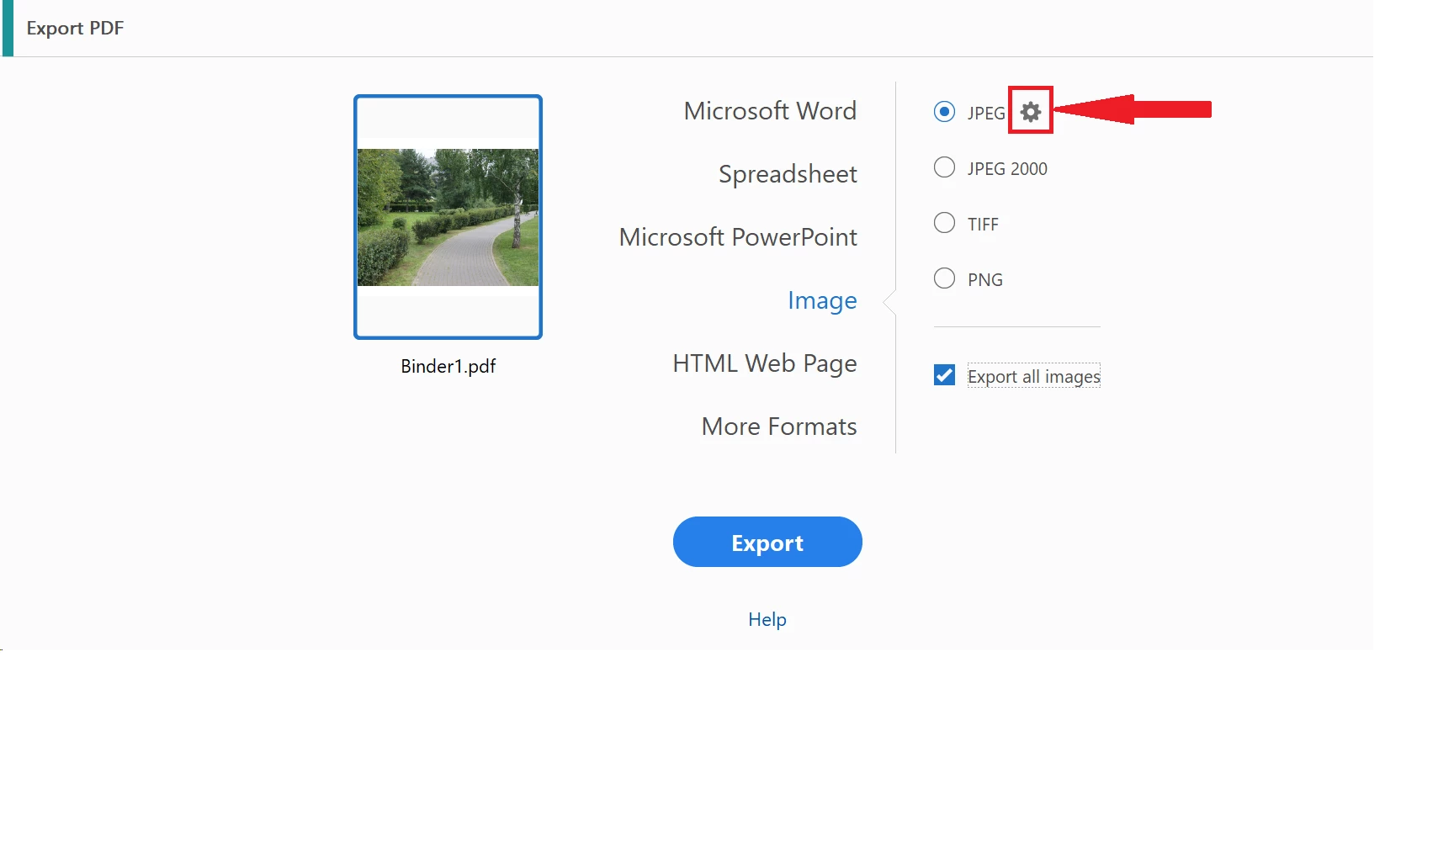
Task: Open More Formats options
Action: pos(779,426)
